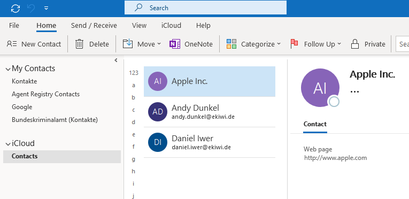Select the Contact tab in reading pane
The image size is (409, 199).
coord(315,124)
